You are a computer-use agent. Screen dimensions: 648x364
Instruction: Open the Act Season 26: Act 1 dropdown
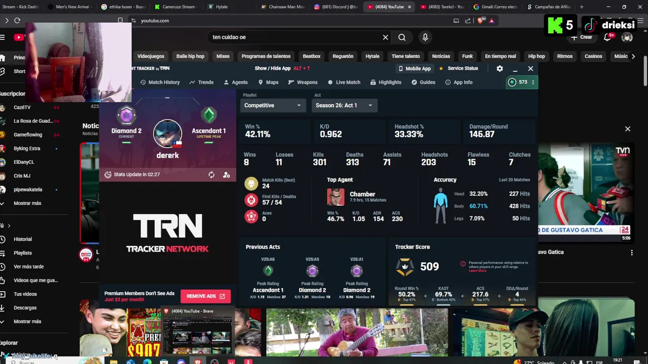344,105
